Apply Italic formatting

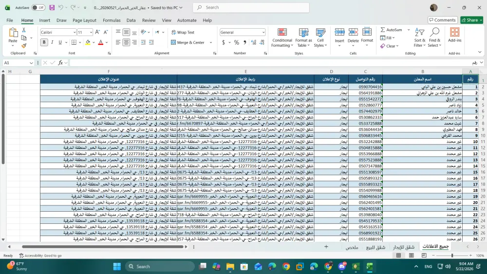[52, 42]
